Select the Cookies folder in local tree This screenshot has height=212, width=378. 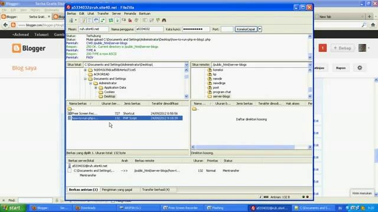[109, 92]
